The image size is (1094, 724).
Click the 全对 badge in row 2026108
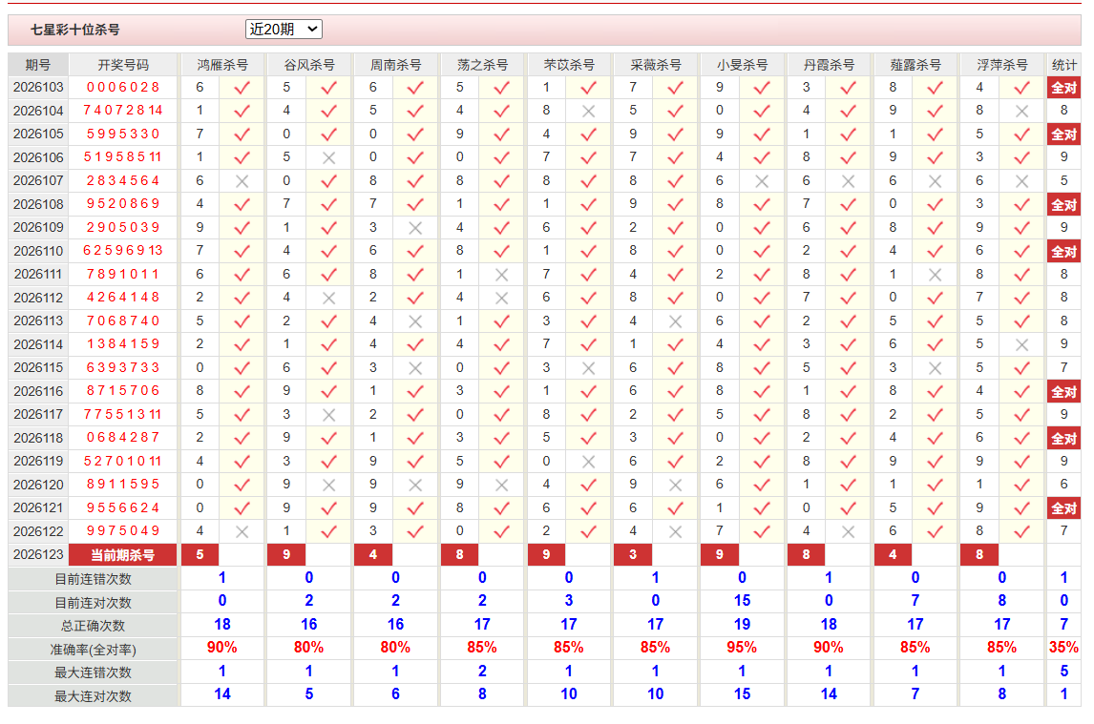click(x=1064, y=205)
